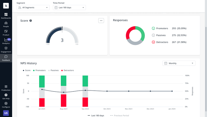Click the Score info help icon
The height and width of the screenshot is (117, 207).
point(31,21)
